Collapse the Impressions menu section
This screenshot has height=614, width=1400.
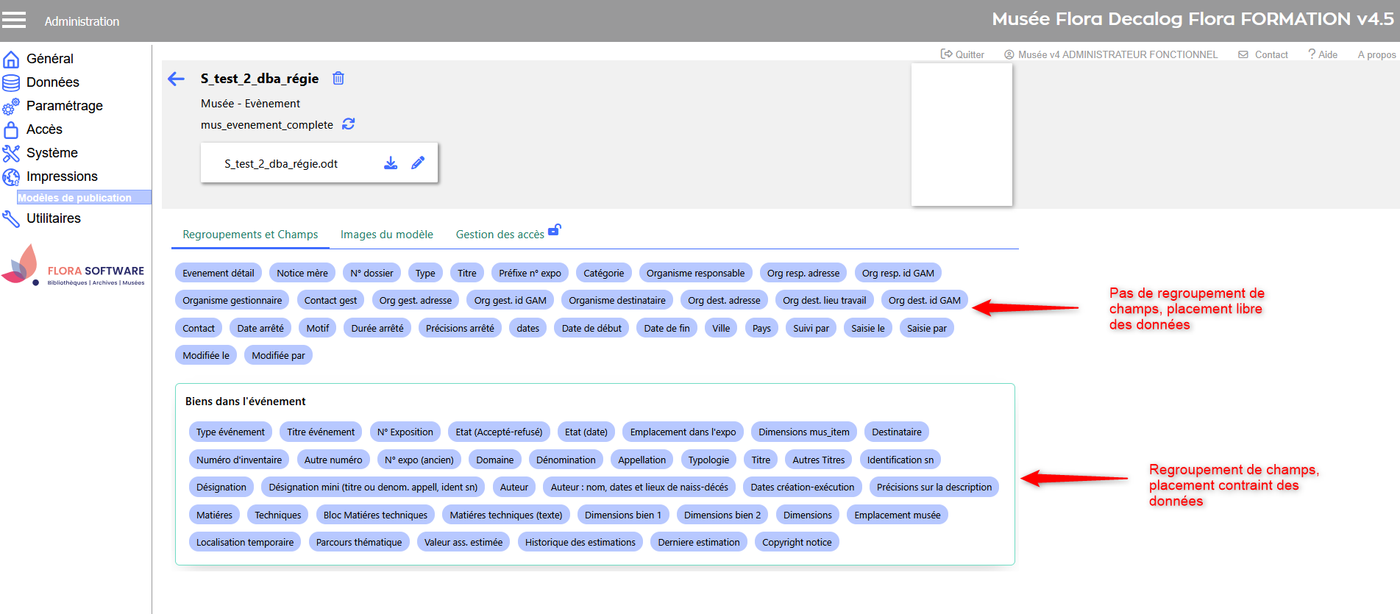click(x=62, y=176)
